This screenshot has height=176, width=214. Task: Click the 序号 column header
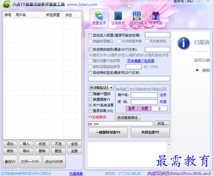click(9, 15)
